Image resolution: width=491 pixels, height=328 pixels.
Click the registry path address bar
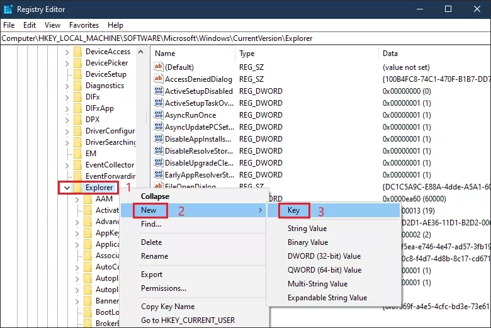(245, 38)
